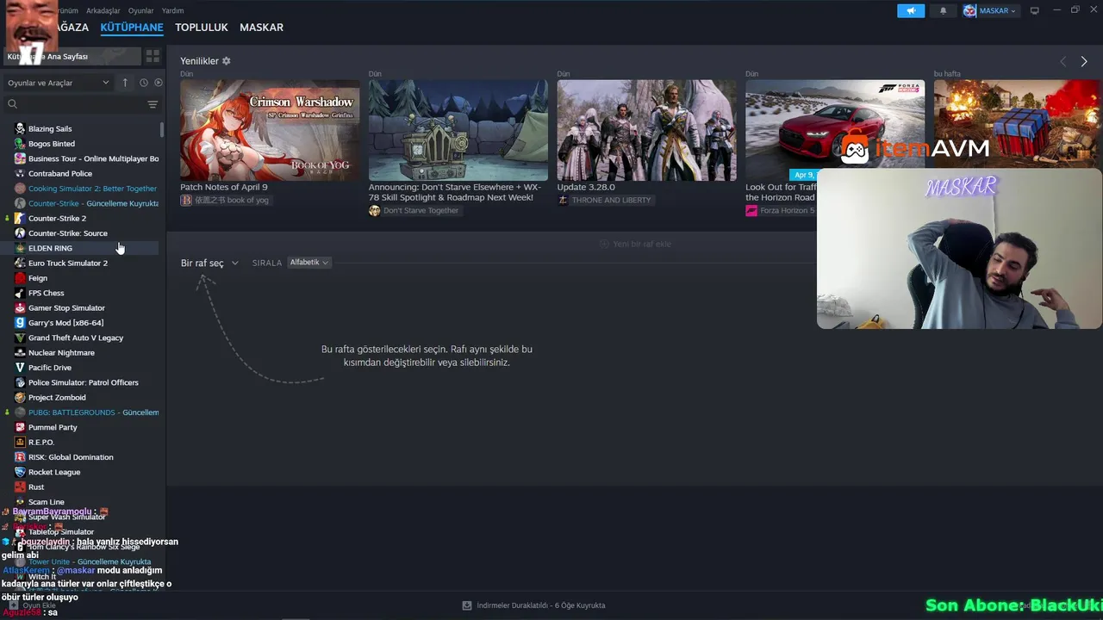This screenshot has width=1103, height=620.
Task: Click the library search magnifier icon
Action: point(12,104)
